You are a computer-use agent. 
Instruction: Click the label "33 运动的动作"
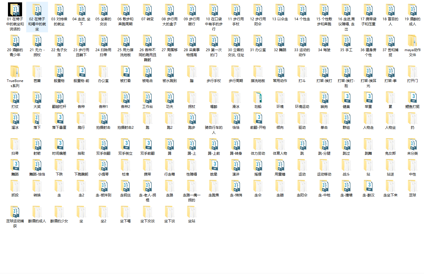click(x=302, y=52)
